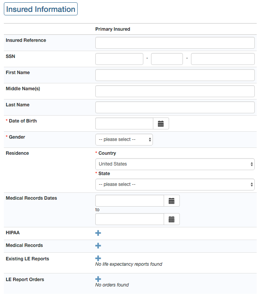Viewport: 264px width, 298px height.
Task: Click the Insured Information heading button
Action: click(41, 9)
